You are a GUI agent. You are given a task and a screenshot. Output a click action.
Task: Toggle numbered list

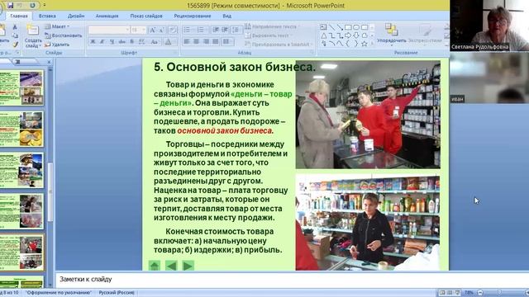(201, 30)
